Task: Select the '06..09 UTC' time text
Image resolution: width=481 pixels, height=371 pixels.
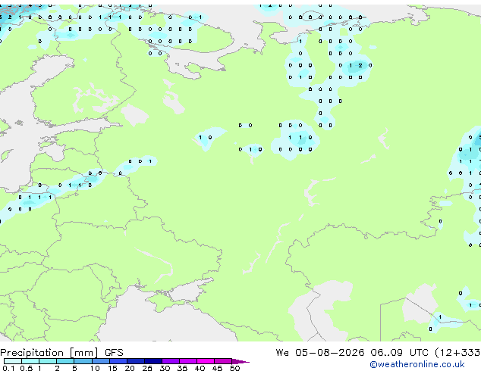Action: [x=399, y=353]
